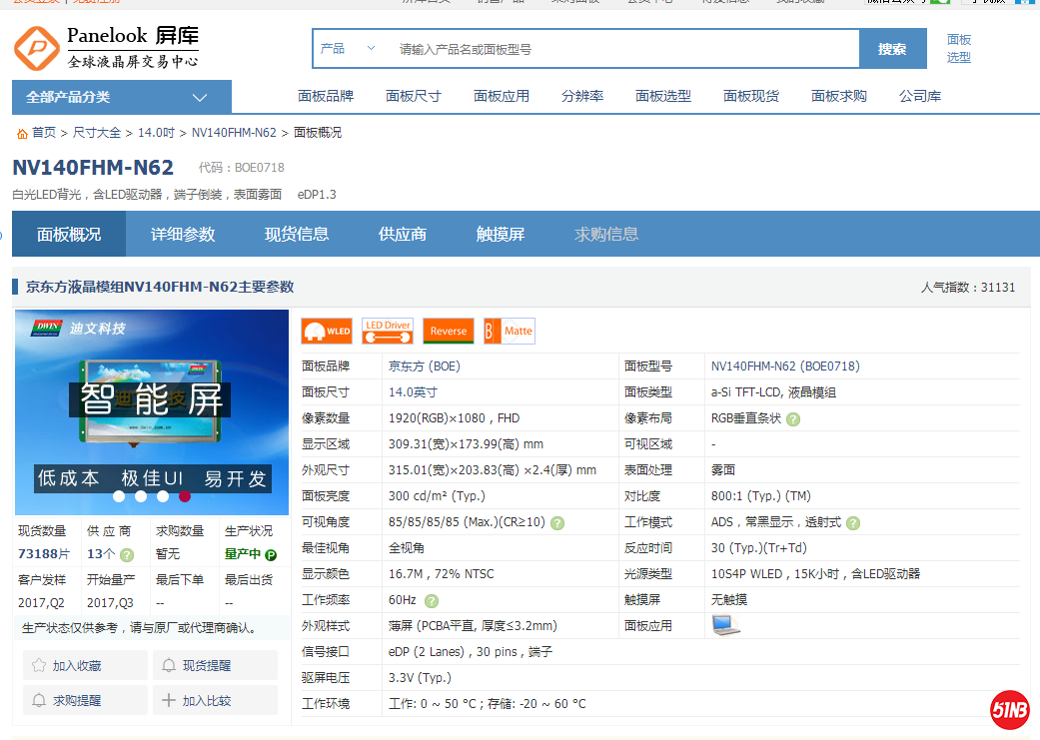
Task: Select the fourth carousel dot indicator
Action: (x=185, y=495)
